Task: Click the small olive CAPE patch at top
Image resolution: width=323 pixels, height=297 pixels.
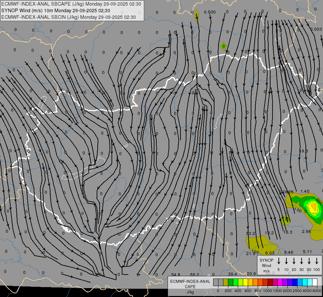Action: [x=197, y=16]
